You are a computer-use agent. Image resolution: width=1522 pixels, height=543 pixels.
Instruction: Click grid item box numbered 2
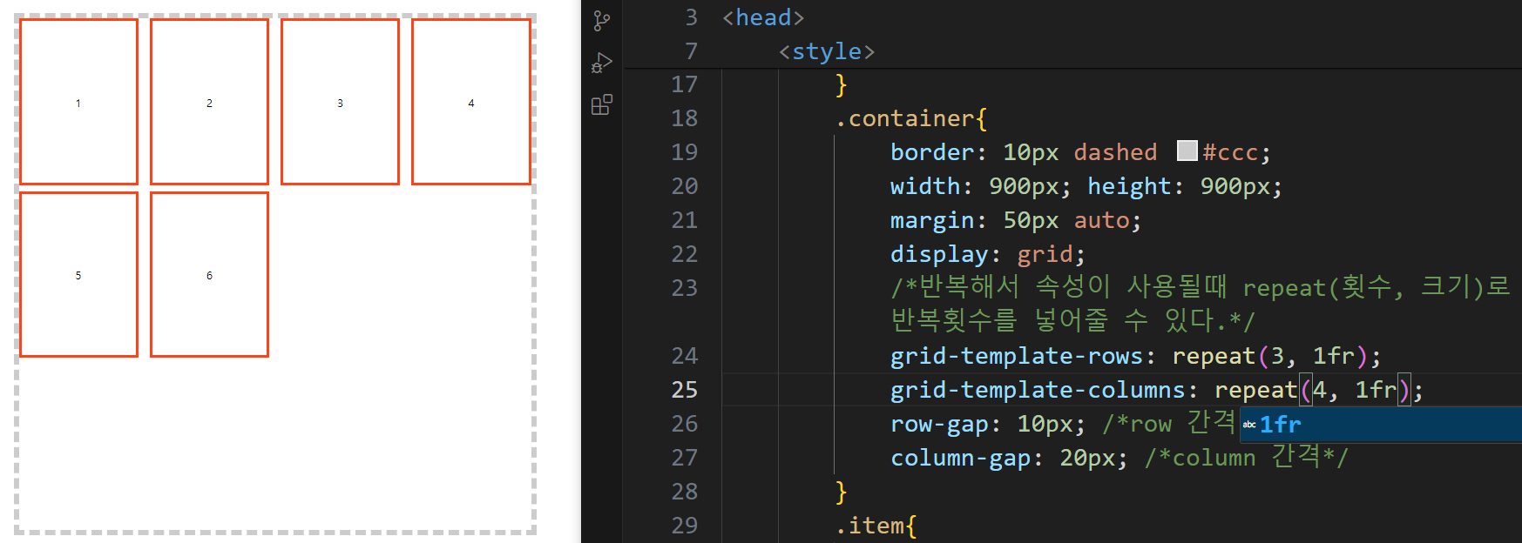(209, 102)
